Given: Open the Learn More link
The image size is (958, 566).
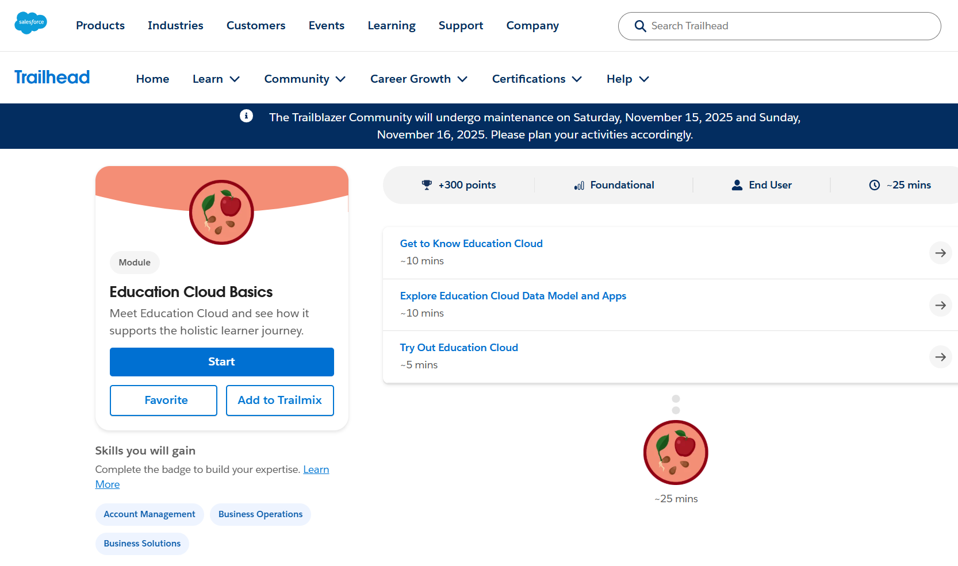Looking at the screenshot, I should [316, 469].
